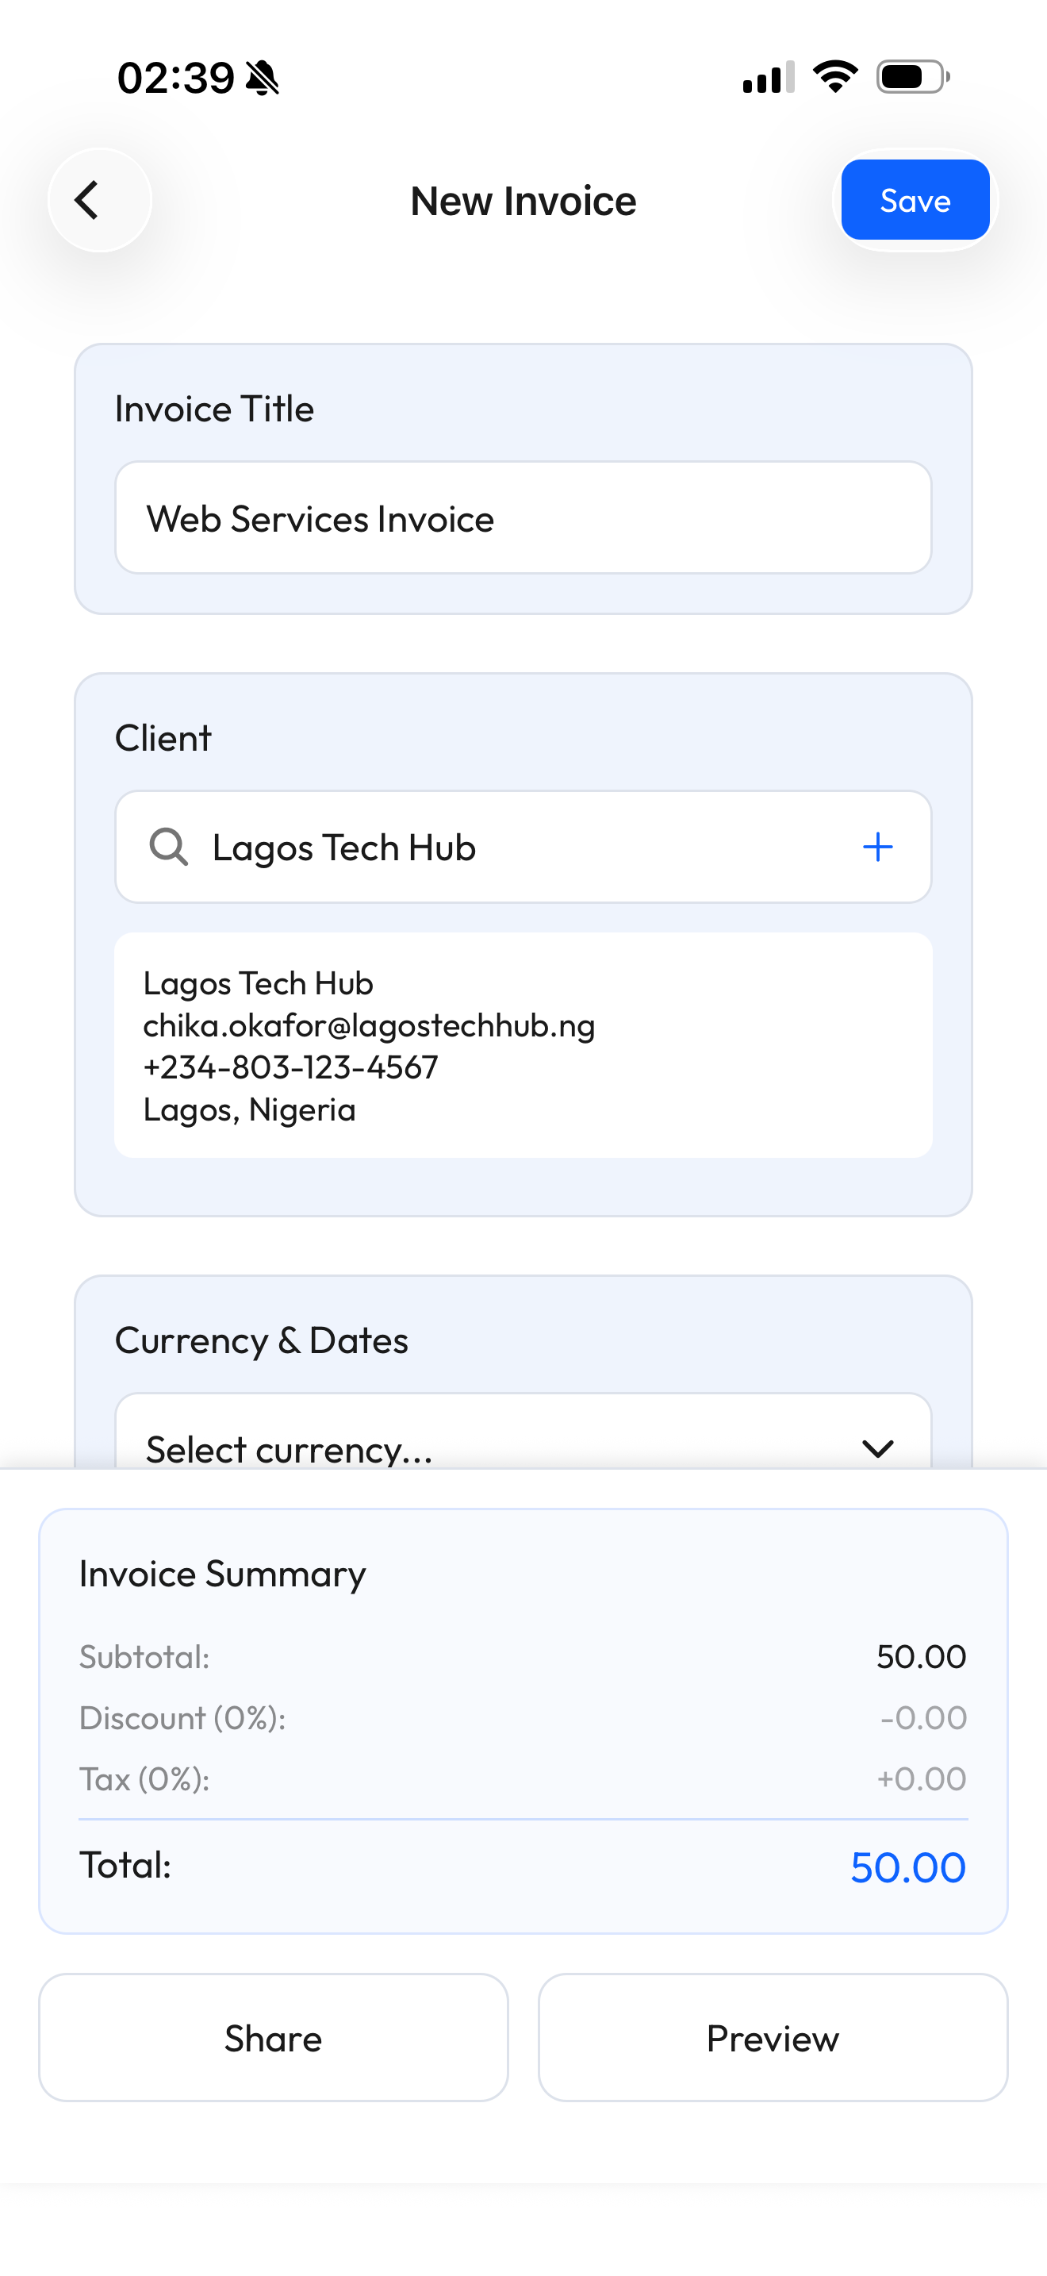This screenshot has width=1047, height=2276.
Task: Tap the Invoice Summary heading
Action: [x=222, y=1574]
